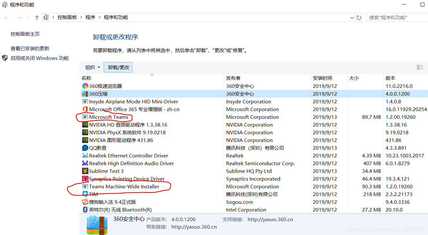
Task: Click the Realtek High Definition Audio icon
Action: click(85, 163)
